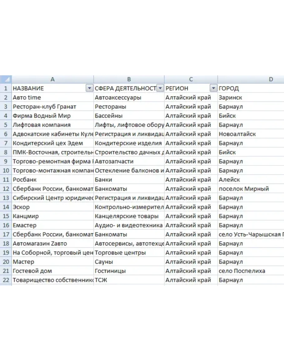Select the Ресторан-клуб Гранат cell
The width and height of the screenshot is (284, 361).
pos(52,107)
